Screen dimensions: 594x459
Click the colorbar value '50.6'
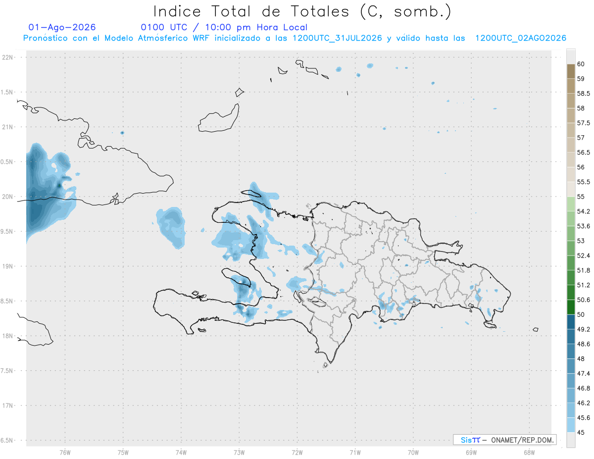coord(583,300)
